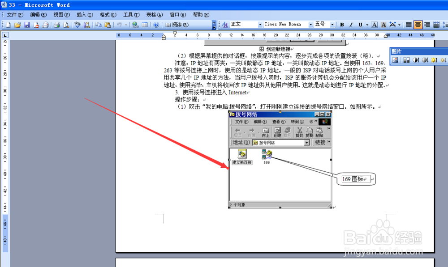Open the 编辑 menu
Image resolution: width=448 pixels, height=267 pixels.
click(x=38, y=15)
